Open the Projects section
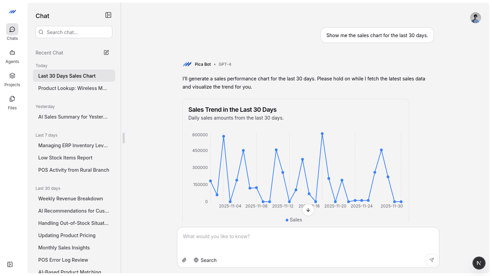The height and width of the screenshot is (276, 492). click(12, 79)
